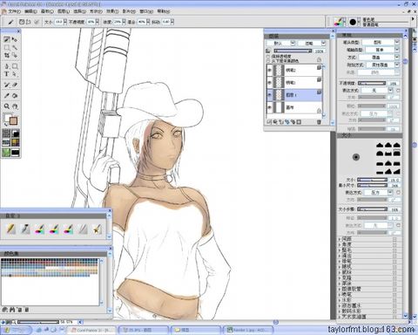Click the binoculars search icon in color set
This screenshot has width=418, height=335.
click(12, 310)
